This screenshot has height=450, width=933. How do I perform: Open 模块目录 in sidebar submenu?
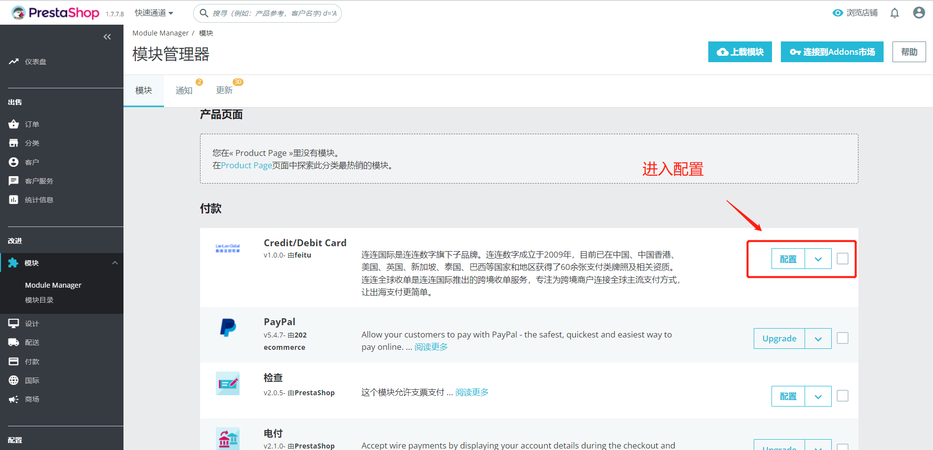39,300
